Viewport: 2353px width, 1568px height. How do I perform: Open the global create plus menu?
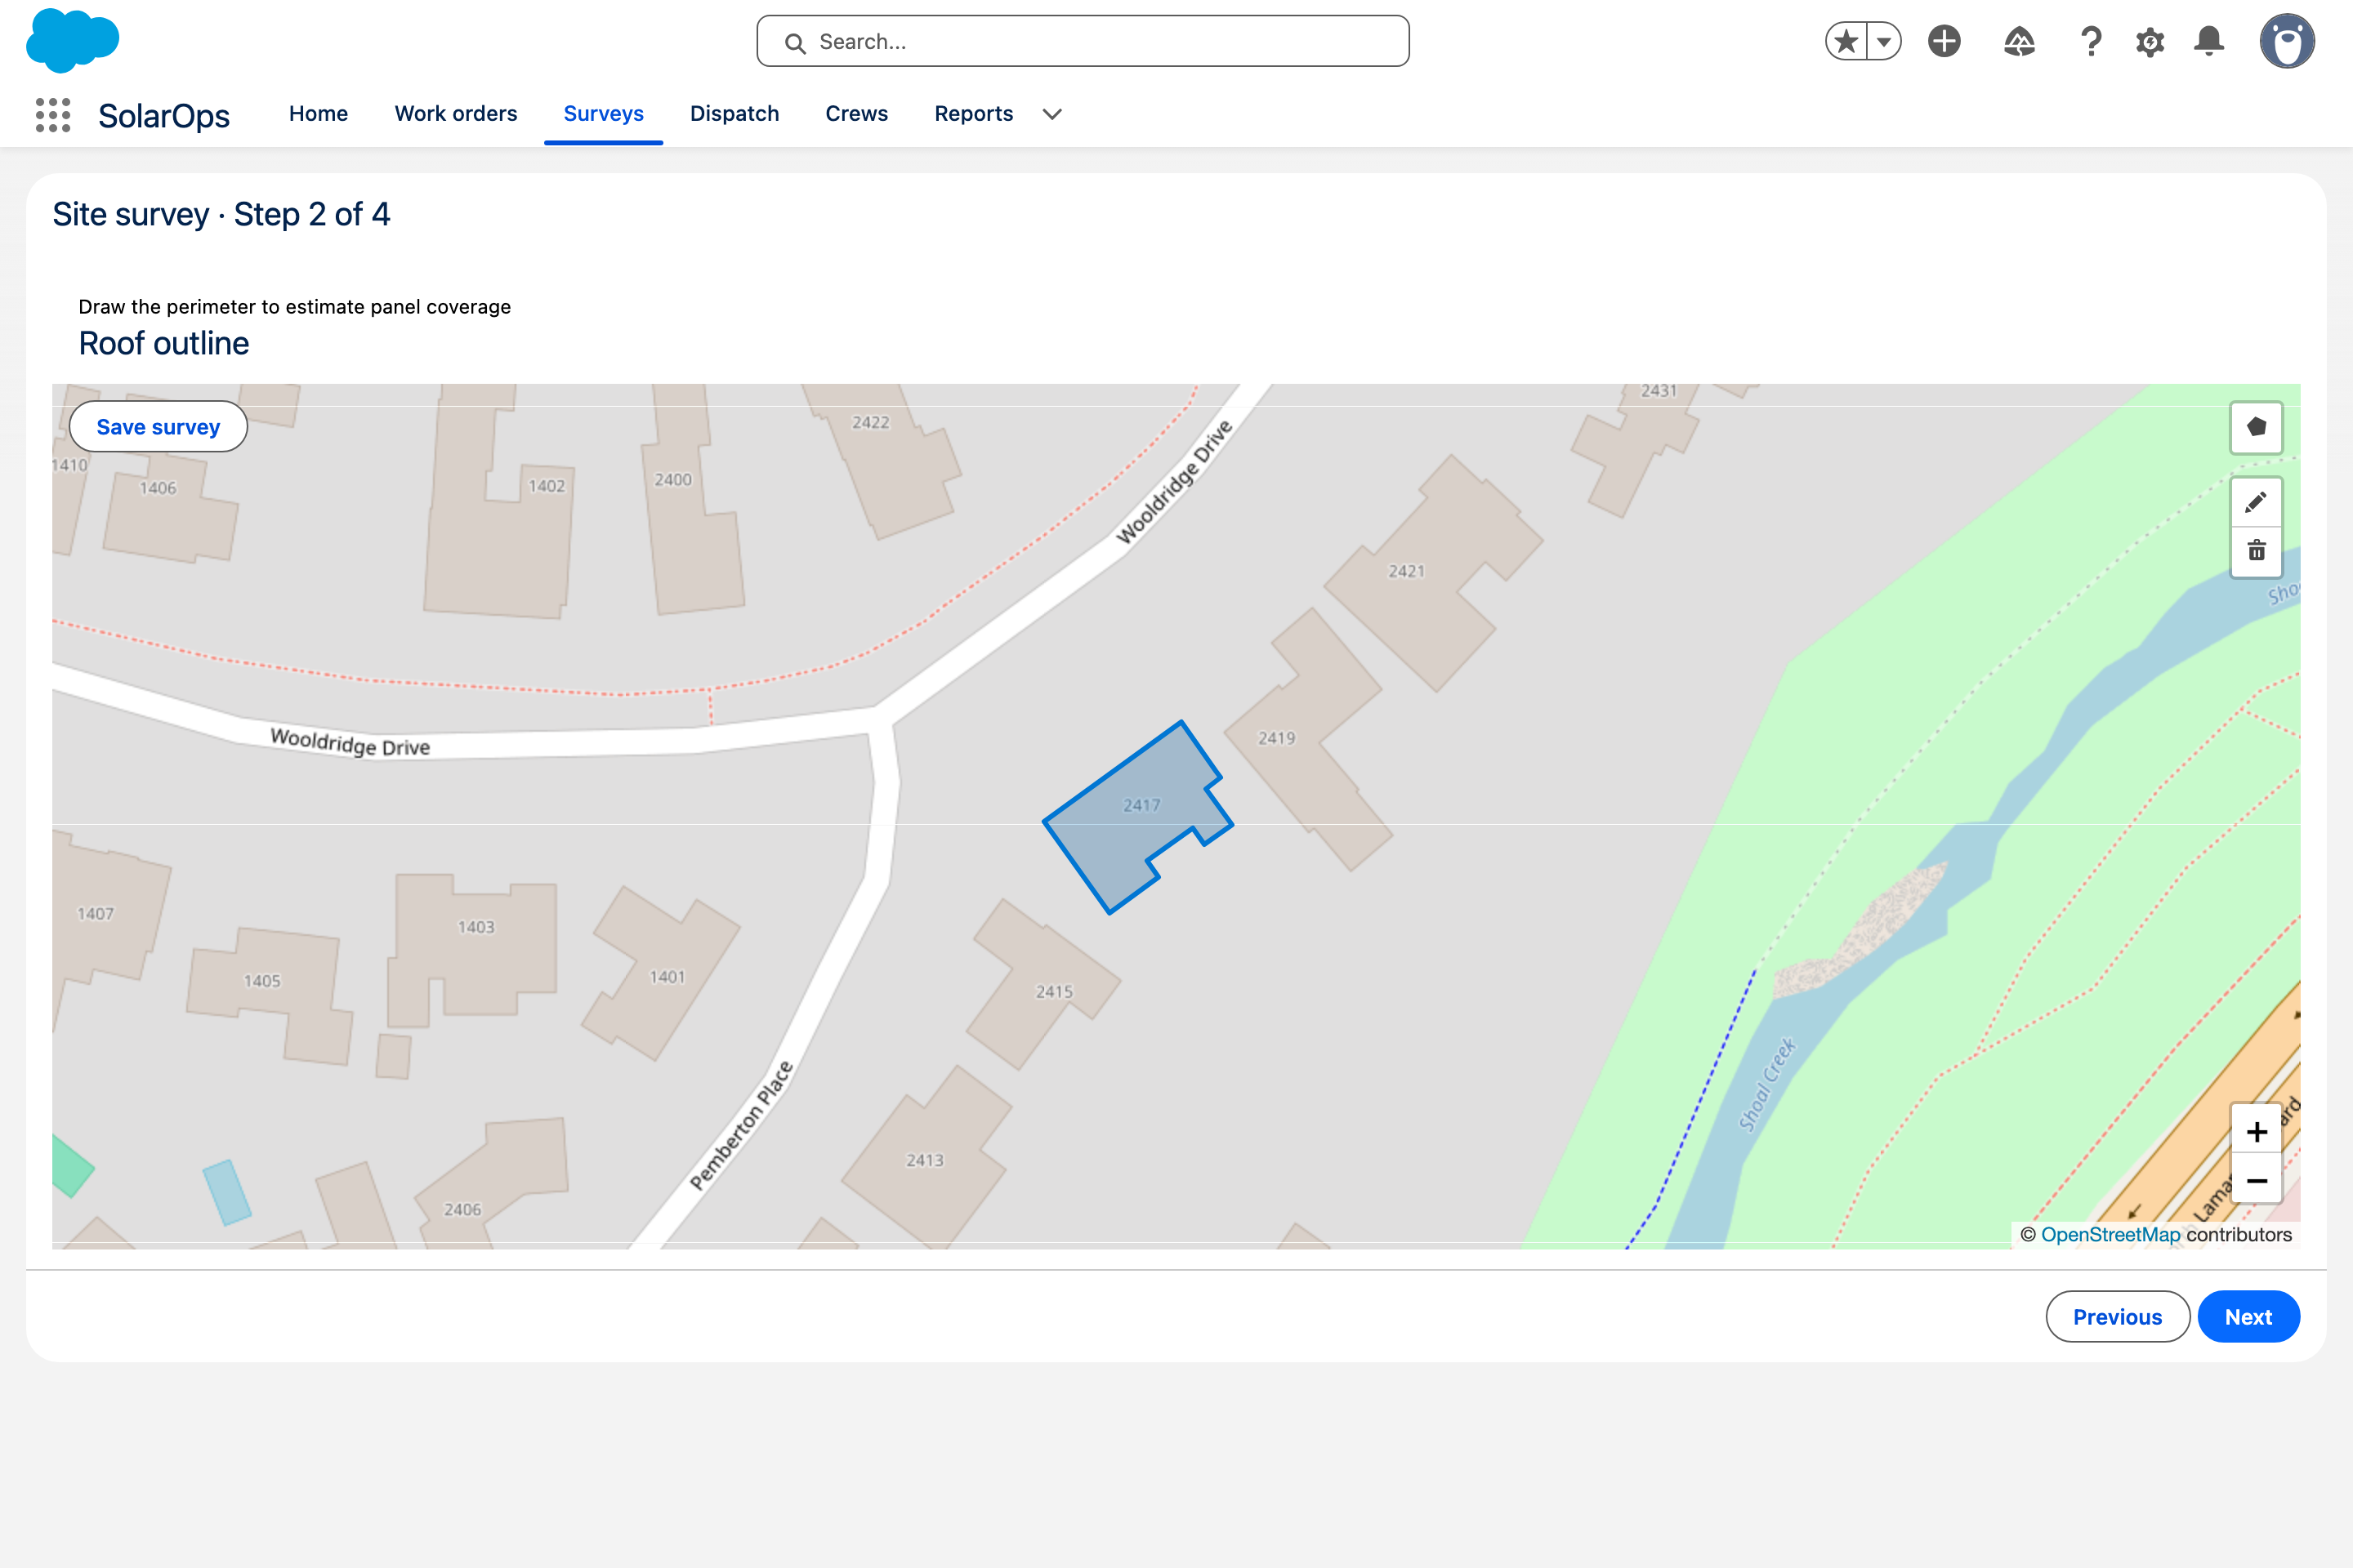pyautogui.click(x=1944, y=41)
